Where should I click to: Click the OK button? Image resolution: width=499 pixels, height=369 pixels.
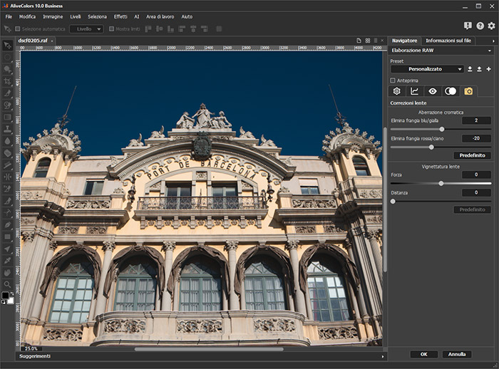(x=423, y=354)
